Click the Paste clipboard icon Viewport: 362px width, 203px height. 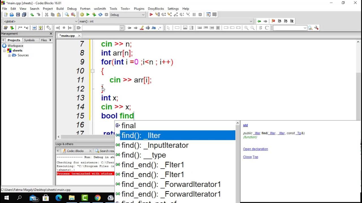[59, 15]
